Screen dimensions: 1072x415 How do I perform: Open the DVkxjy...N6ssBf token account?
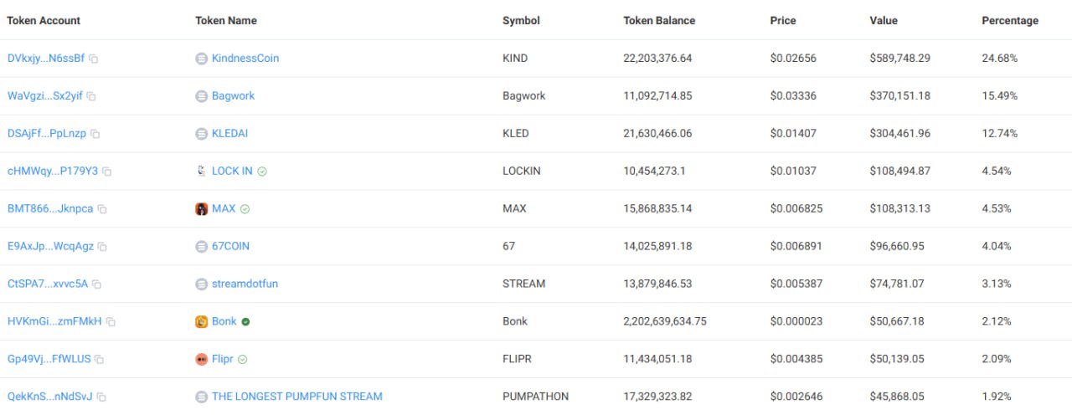point(45,59)
